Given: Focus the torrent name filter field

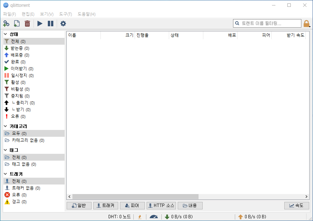Looking at the screenshot, I should point(267,23).
